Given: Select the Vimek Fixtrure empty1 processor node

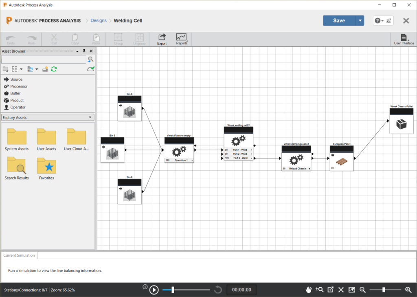Looking at the screenshot, I should click(179, 150).
